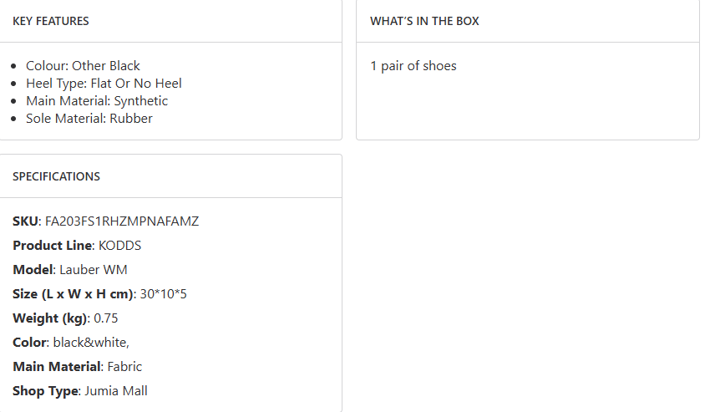The image size is (705, 412).
Task: Click the Product Line label
Action: coord(52,246)
